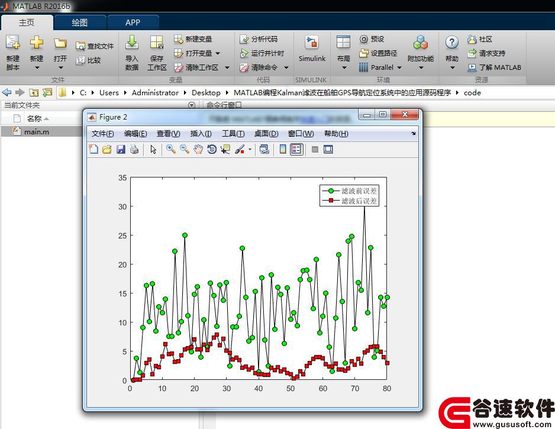Select Brush data tool in figure toolbar
The width and height of the screenshot is (555, 429).
pyautogui.click(x=240, y=149)
